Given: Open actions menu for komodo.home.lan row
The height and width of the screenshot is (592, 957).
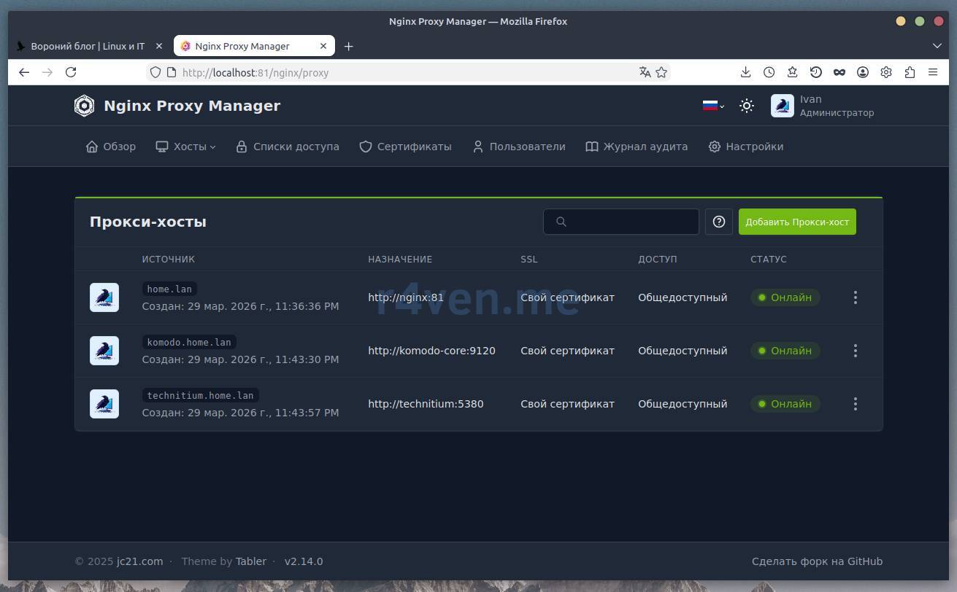Looking at the screenshot, I should [x=855, y=351].
